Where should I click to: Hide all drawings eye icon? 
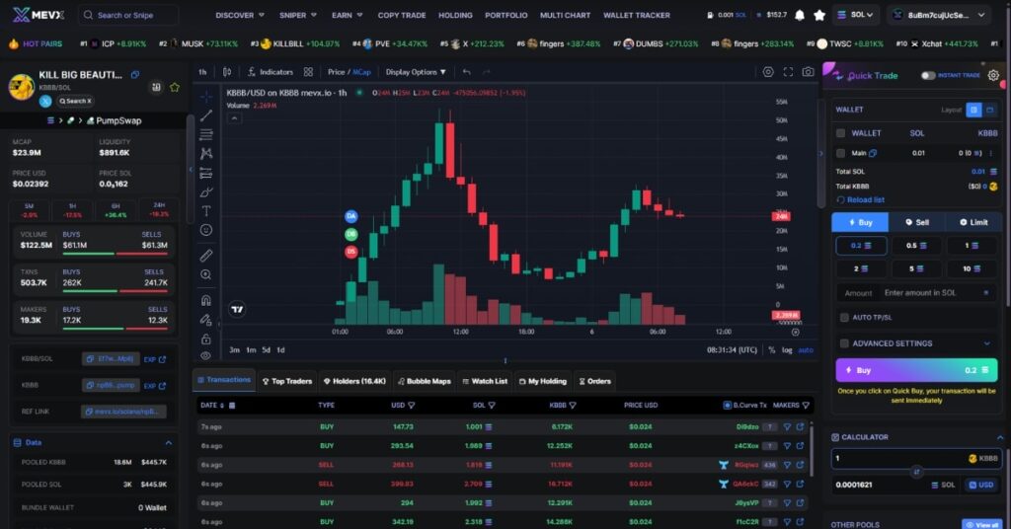(x=206, y=355)
